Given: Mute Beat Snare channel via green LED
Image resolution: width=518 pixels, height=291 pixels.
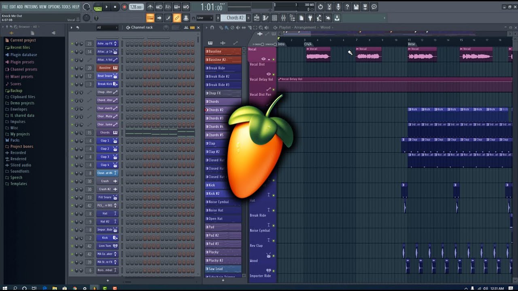Looking at the screenshot, I should coord(72,76).
